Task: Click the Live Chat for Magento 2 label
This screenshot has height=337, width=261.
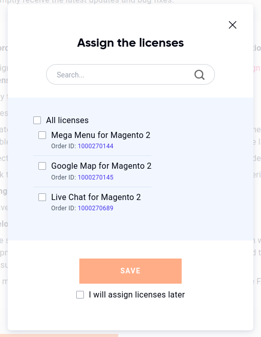Action: (96, 197)
